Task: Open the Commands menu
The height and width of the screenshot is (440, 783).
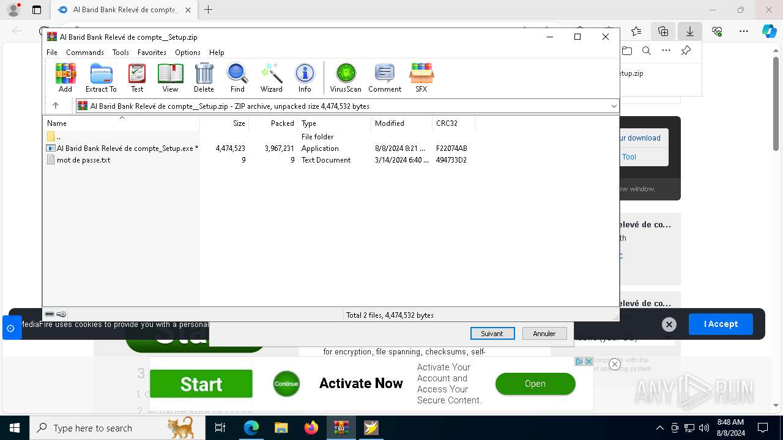Action: pos(85,53)
